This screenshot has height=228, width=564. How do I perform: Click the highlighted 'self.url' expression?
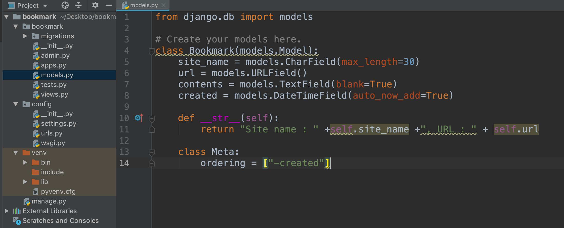click(516, 129)
